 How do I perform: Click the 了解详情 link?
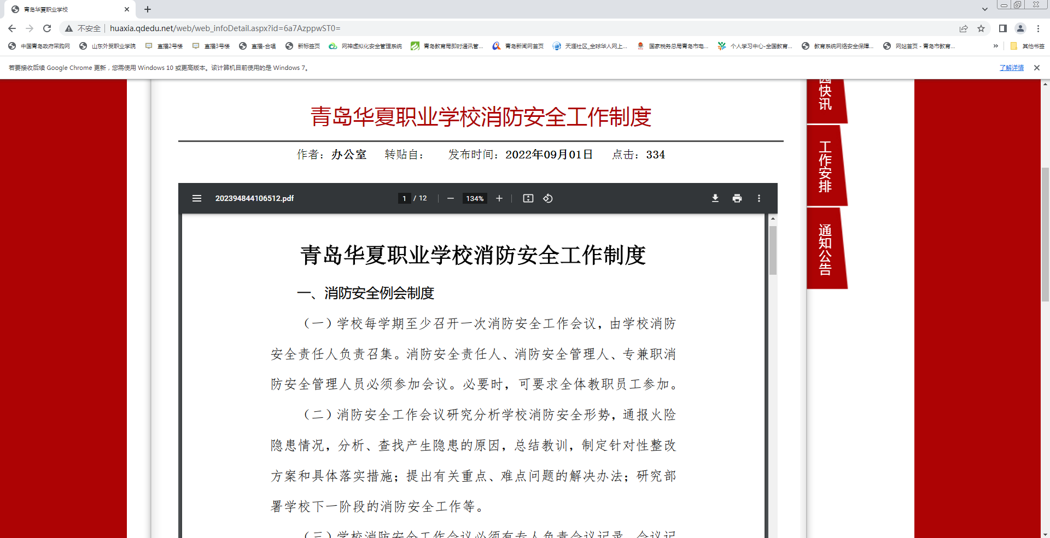1011,68
